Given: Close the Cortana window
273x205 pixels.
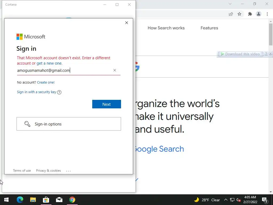Looking at the screenshot, I should point(129,5).
